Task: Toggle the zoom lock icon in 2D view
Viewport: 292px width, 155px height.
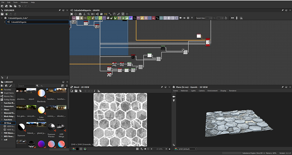Action: coord(169,149)
